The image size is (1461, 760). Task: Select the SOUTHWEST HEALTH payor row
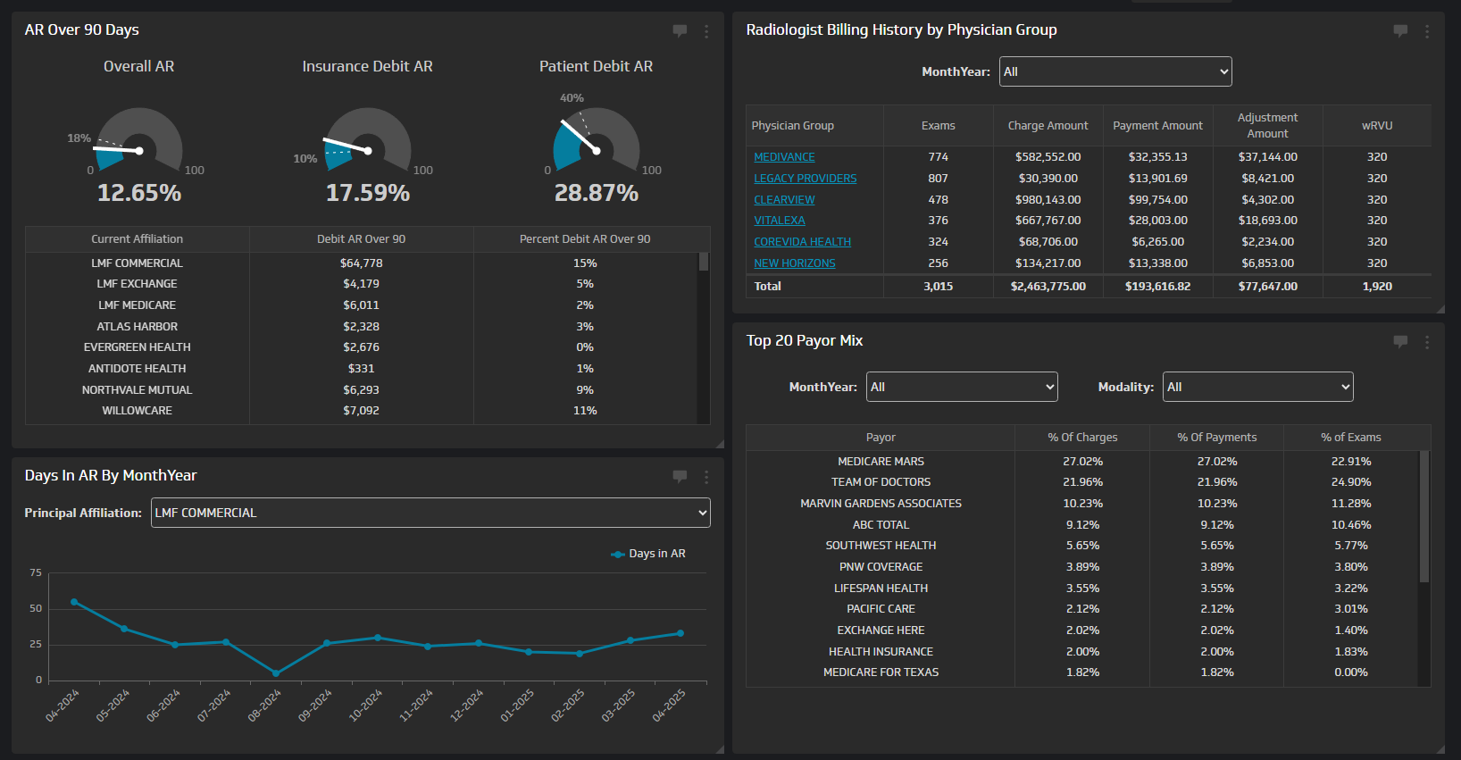(1082, 546)
